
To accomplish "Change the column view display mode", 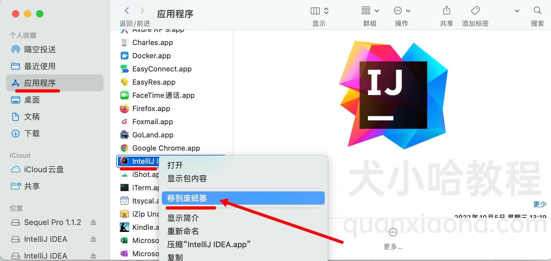I will [x=319, y=11].
